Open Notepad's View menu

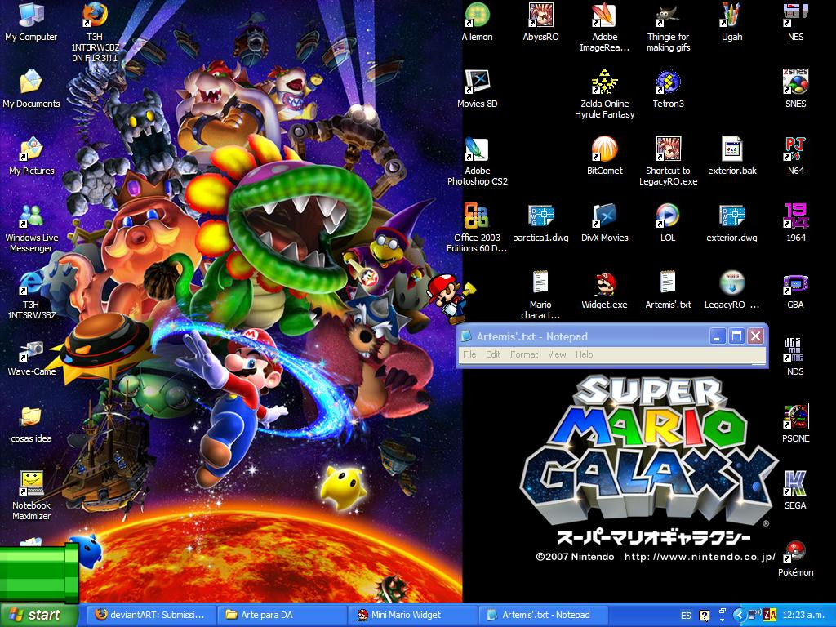coord(557,354)
